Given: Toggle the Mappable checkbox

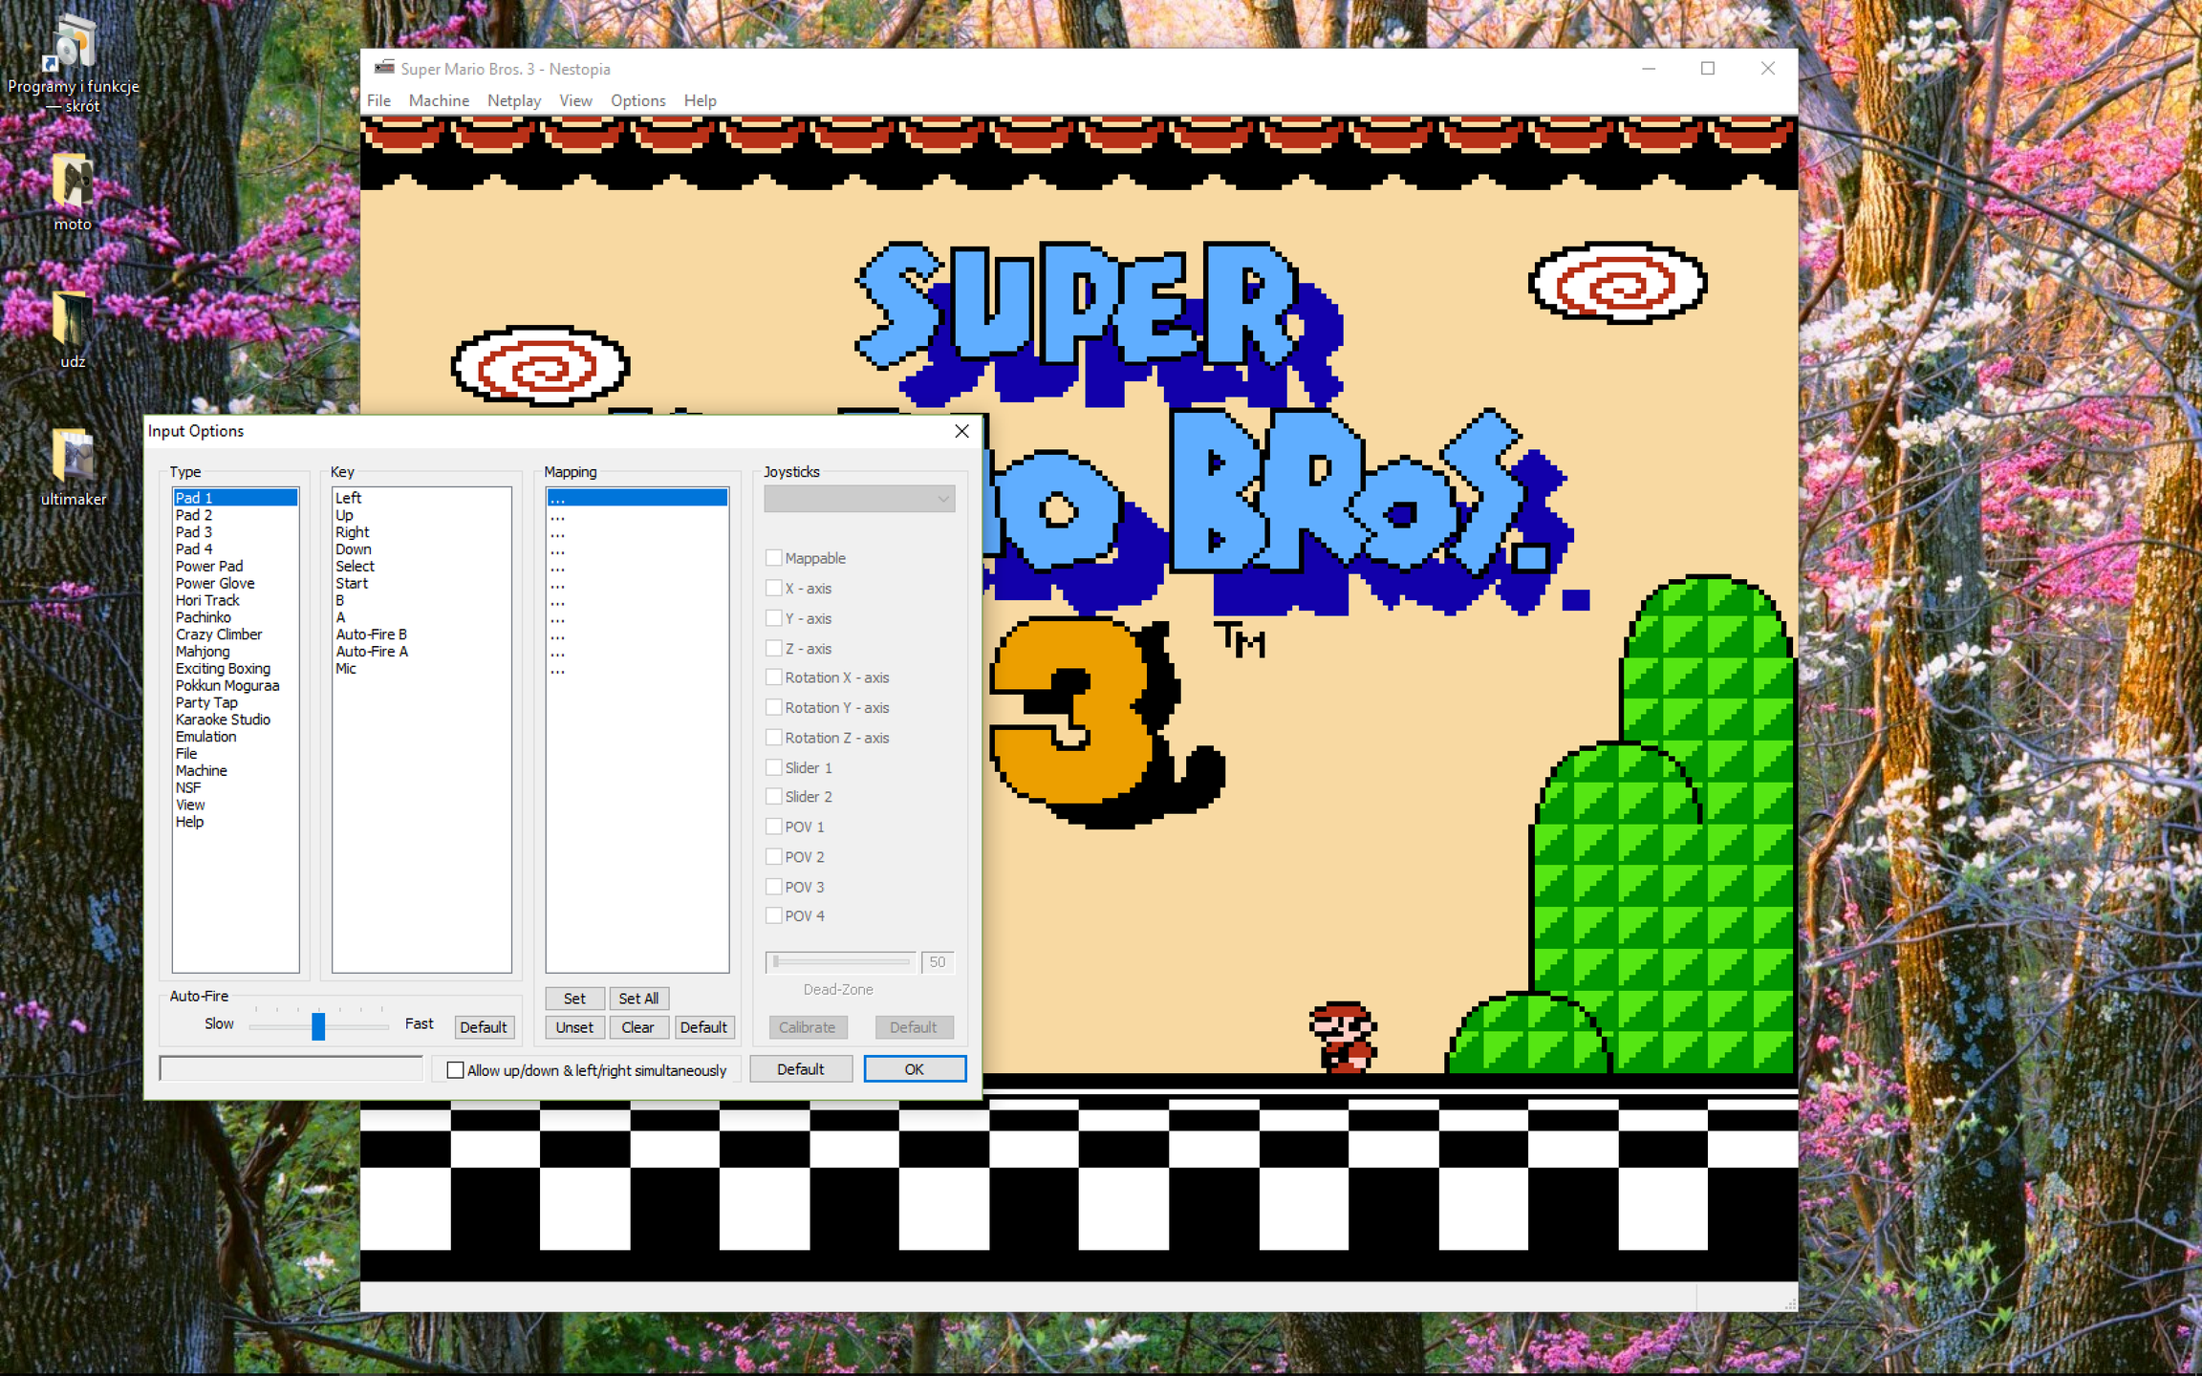Looking at the screenshot, I should point(774,558).
